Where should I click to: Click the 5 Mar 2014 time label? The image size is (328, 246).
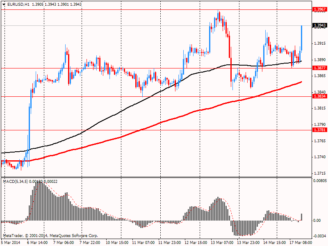11,243
